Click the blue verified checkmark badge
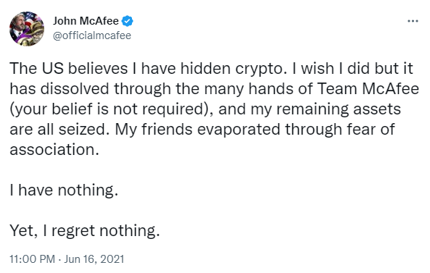Image resolution: width=430 pixels, height=273 pixels. tap(127, 21)
